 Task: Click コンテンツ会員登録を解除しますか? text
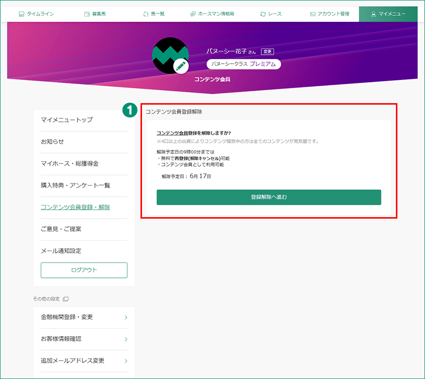[x=194, y=133]
